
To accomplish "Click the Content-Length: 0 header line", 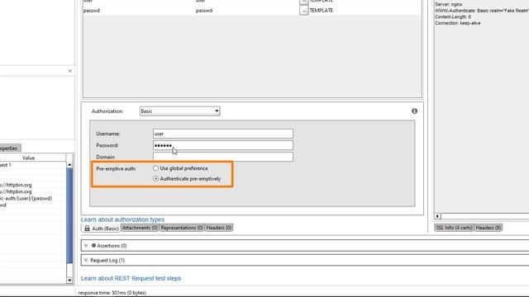I will click(453, 16).
